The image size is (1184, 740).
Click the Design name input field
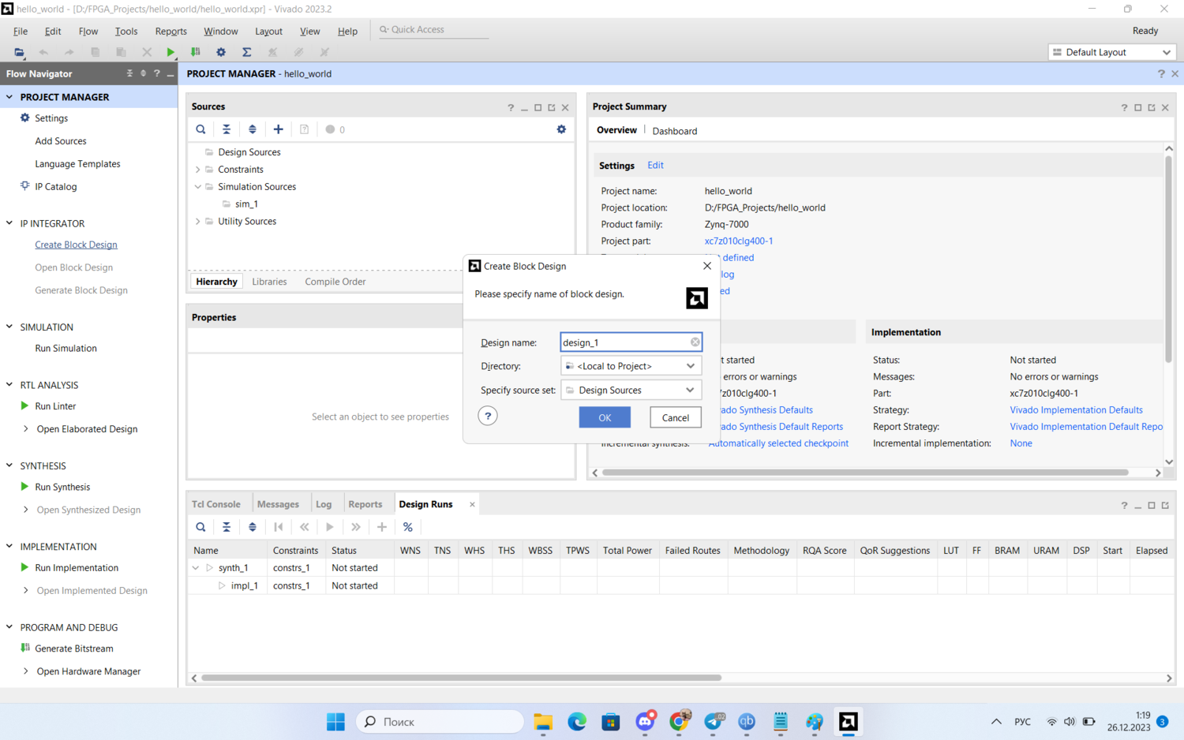[624, 342]
